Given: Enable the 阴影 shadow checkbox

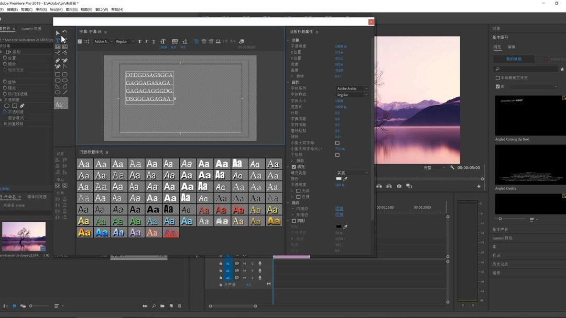Looking at the screenshot, I should pyautogui.click(x=294, y=221).
